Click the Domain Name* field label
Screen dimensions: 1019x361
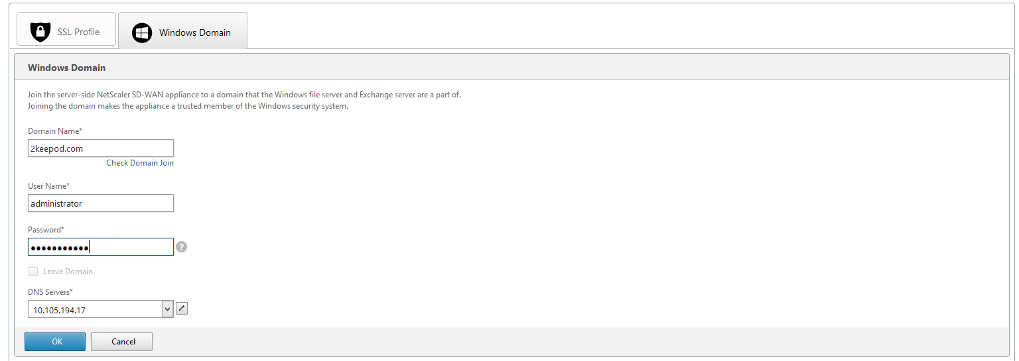pos(55,131)
